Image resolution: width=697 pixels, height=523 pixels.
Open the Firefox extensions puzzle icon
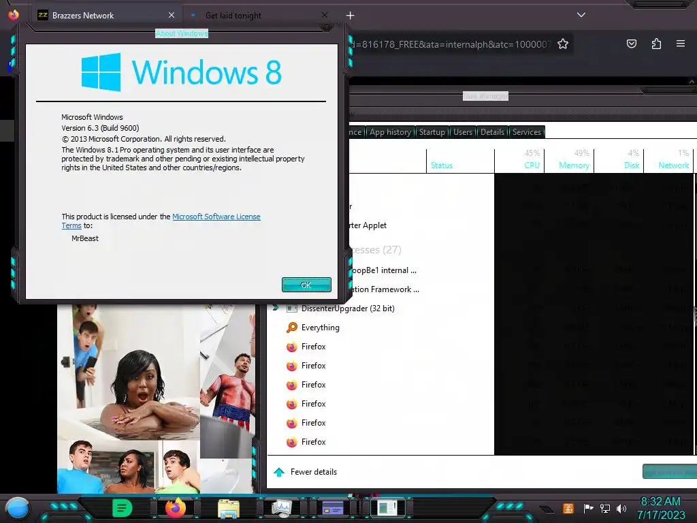tap(656, 44)
